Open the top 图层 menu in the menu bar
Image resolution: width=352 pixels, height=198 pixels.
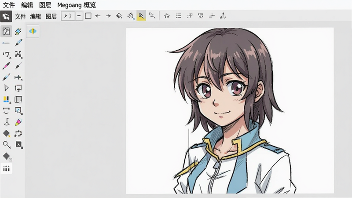[x=45, y=5]
